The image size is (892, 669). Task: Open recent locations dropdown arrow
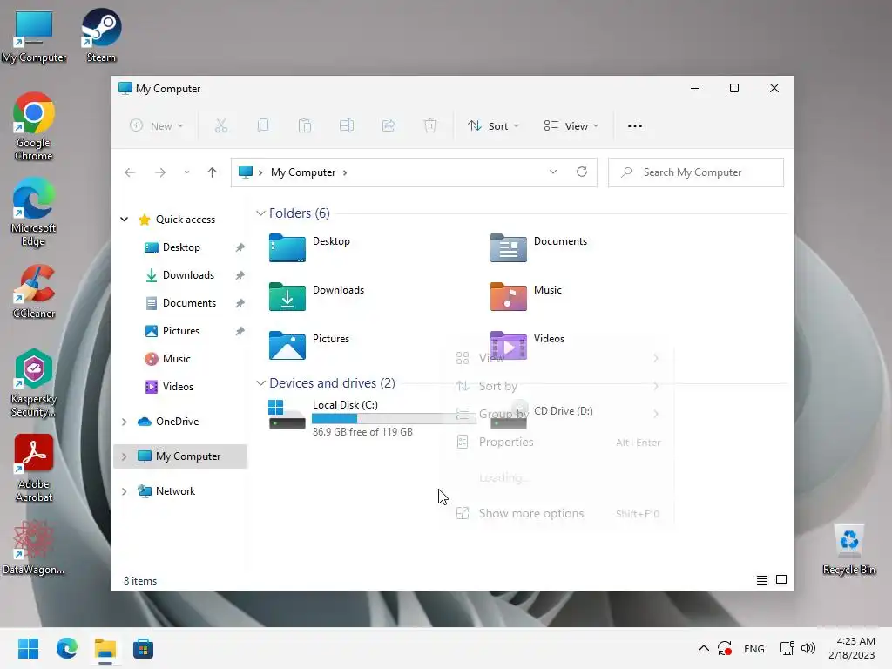point(186,172)
